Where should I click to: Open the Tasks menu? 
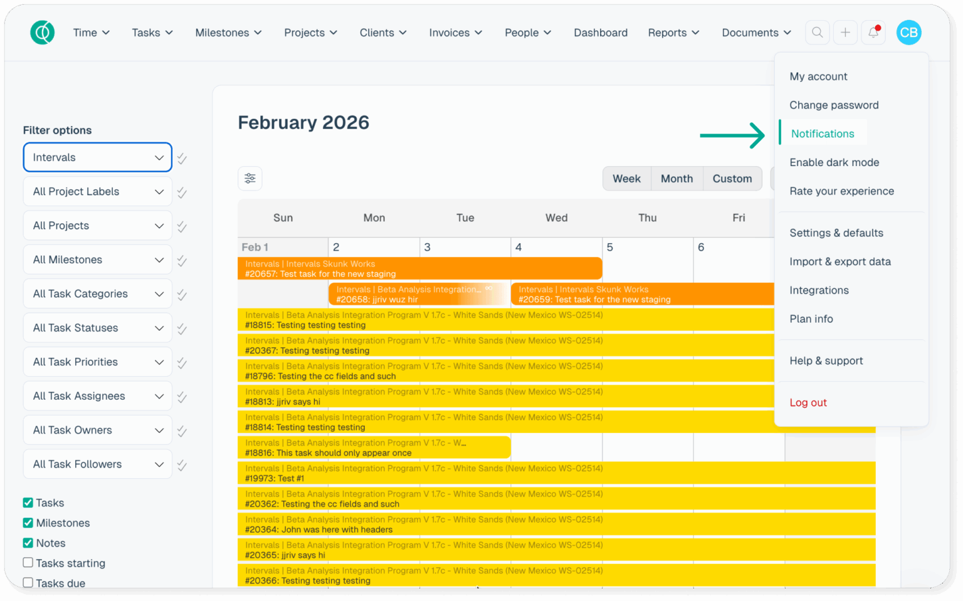coord(152,33)
